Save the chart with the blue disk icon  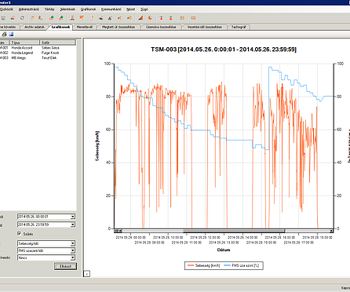click(x=11, y=35)
